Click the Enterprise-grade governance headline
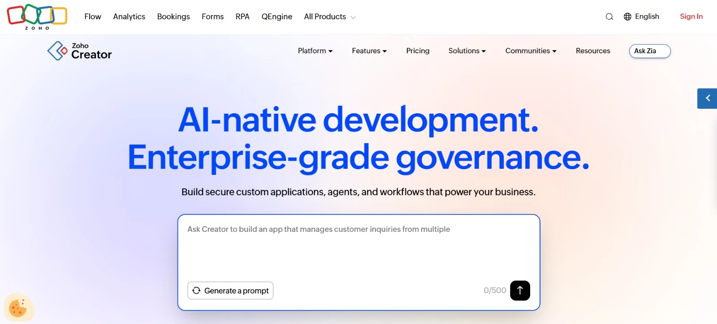Image resolution: width=717 pixels, height=324 pixels. pos(358,158)
